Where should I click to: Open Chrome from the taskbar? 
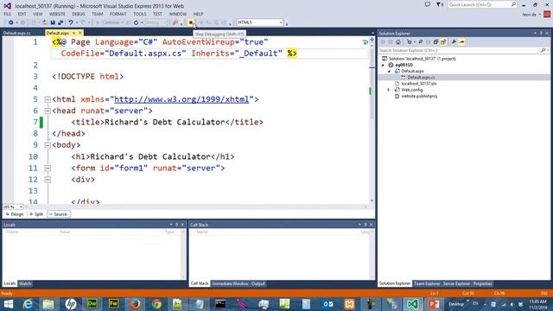coord(156,303)
